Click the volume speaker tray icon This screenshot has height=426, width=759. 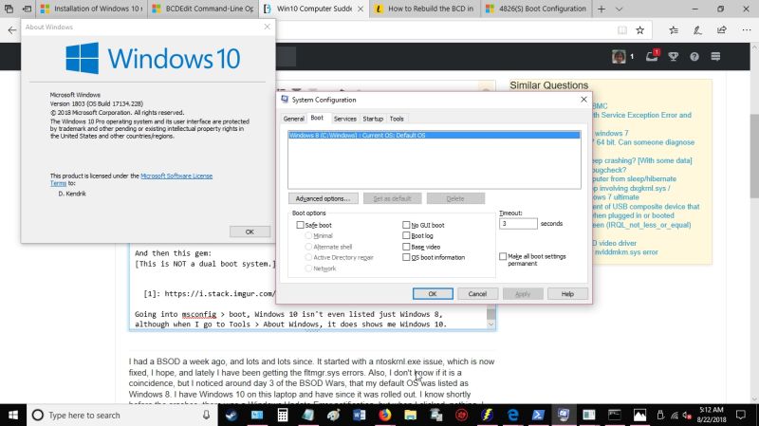click(687, 416)
